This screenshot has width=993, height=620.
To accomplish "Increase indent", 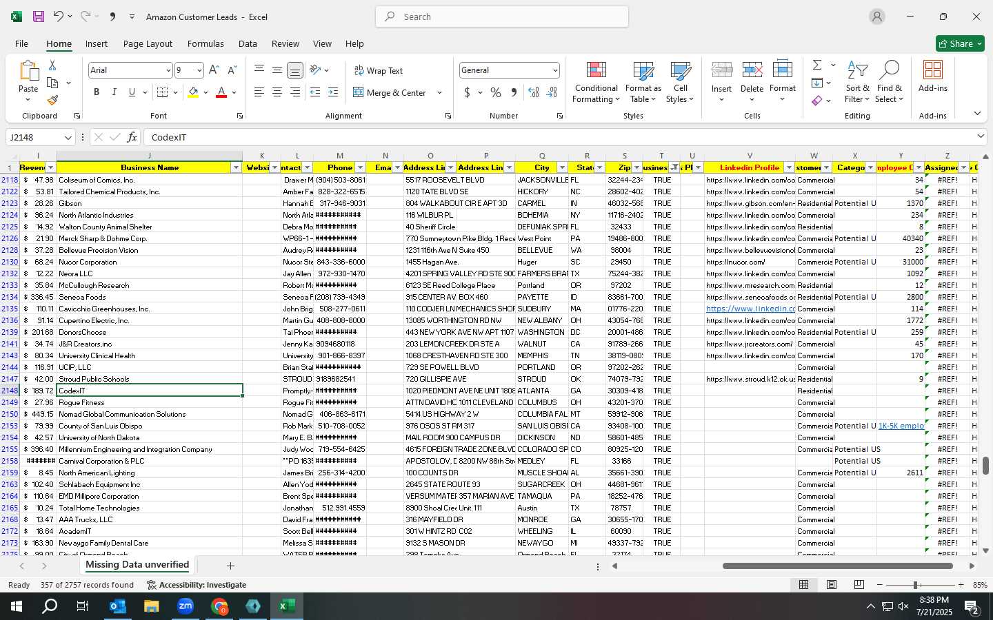I will (x=333, y=92).
